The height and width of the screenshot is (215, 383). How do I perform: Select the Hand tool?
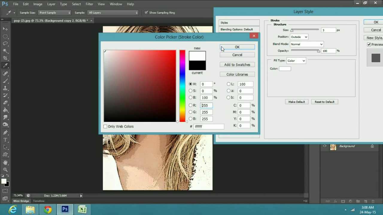click(x=5, y=162)
